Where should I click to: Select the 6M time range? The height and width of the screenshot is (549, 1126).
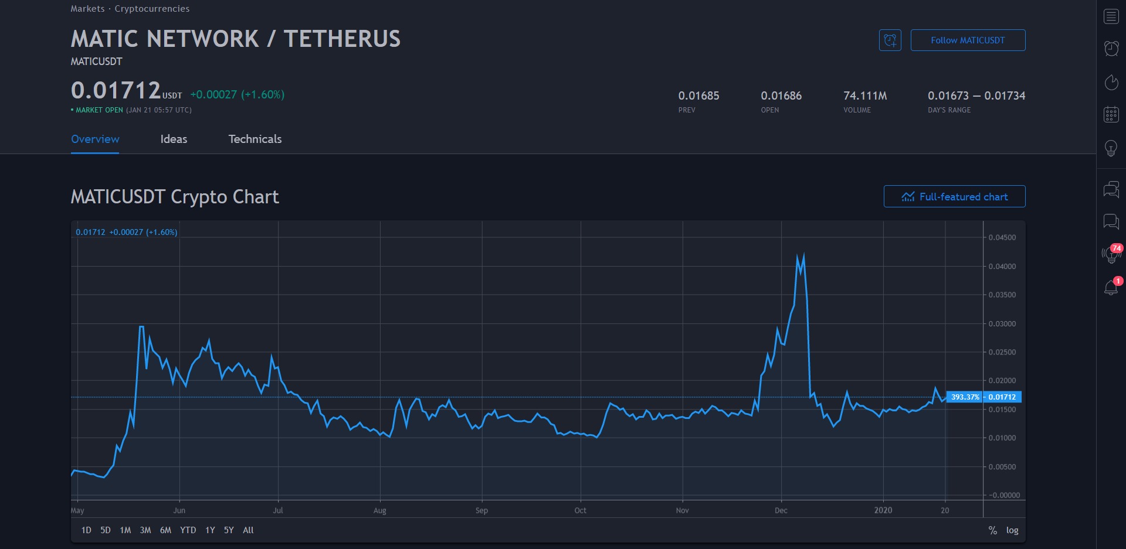click(x=165, y=530)
